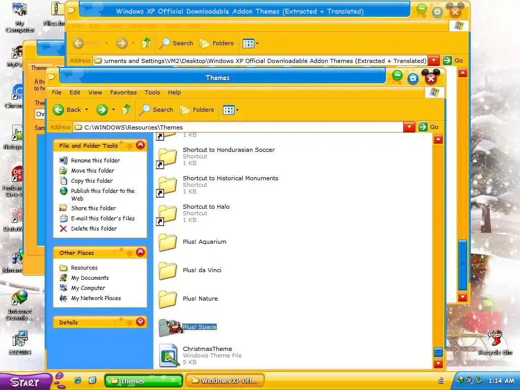Click Move this folder task
The image size is (520, 390).
point(92,171)
